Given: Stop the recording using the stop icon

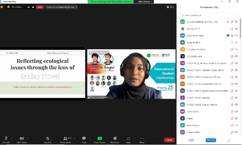Looking at the screenshot, I should click(x=33, y=7).
